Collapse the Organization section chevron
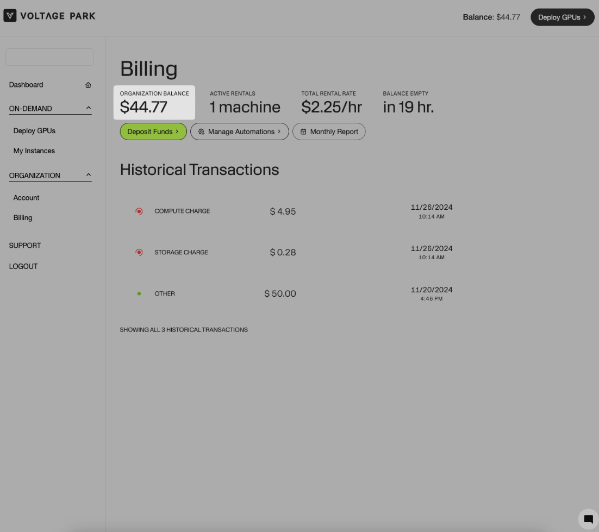599x532 pixels. tap(89, 175)
